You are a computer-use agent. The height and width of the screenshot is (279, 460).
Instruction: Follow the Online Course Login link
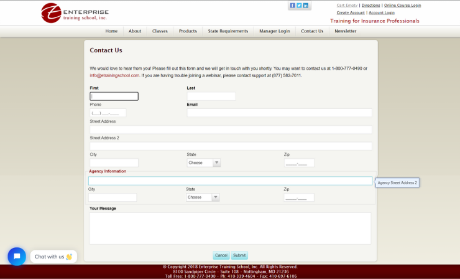[x=402, y=5]
